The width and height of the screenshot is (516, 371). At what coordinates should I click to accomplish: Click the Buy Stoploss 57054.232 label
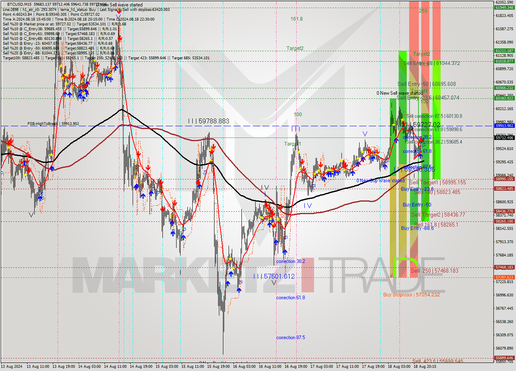[x=411, y=295]
